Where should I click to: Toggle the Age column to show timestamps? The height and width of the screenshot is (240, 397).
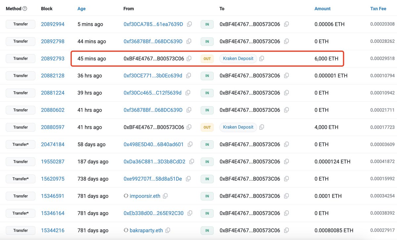tap(81, 8)
